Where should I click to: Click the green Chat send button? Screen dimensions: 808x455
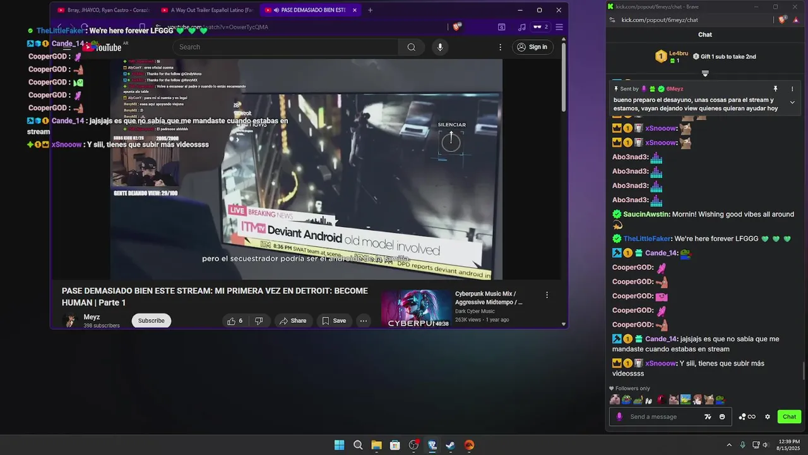pos(789,416)
